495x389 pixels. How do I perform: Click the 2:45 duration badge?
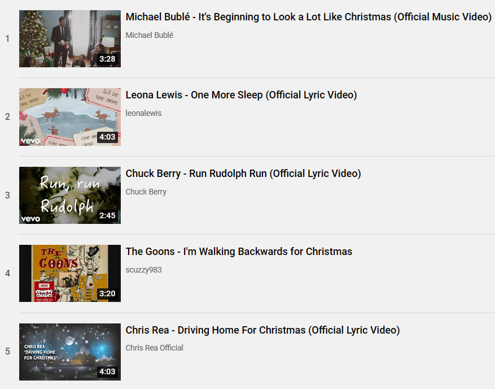coord(107,215)
